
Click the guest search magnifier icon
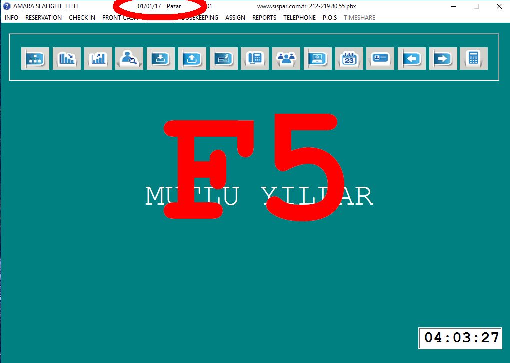coord(129,58)
